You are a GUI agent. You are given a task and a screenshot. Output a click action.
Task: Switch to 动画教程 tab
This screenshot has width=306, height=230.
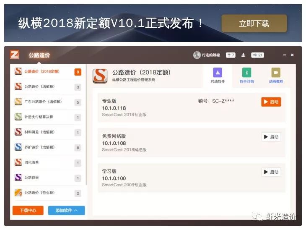(x=276, y=76)
